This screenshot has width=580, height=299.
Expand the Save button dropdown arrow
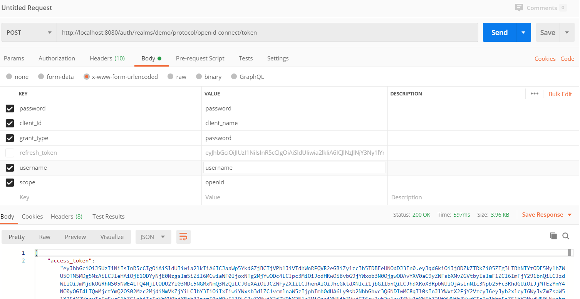tap(567, 32)
